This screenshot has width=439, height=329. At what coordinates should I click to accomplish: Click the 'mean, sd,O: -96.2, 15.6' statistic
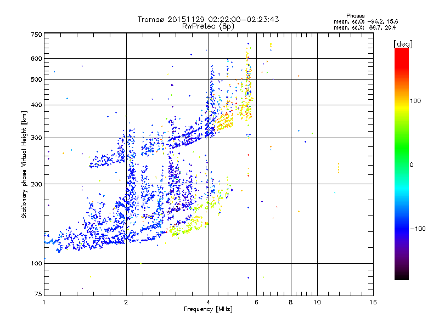coord(365,21)
